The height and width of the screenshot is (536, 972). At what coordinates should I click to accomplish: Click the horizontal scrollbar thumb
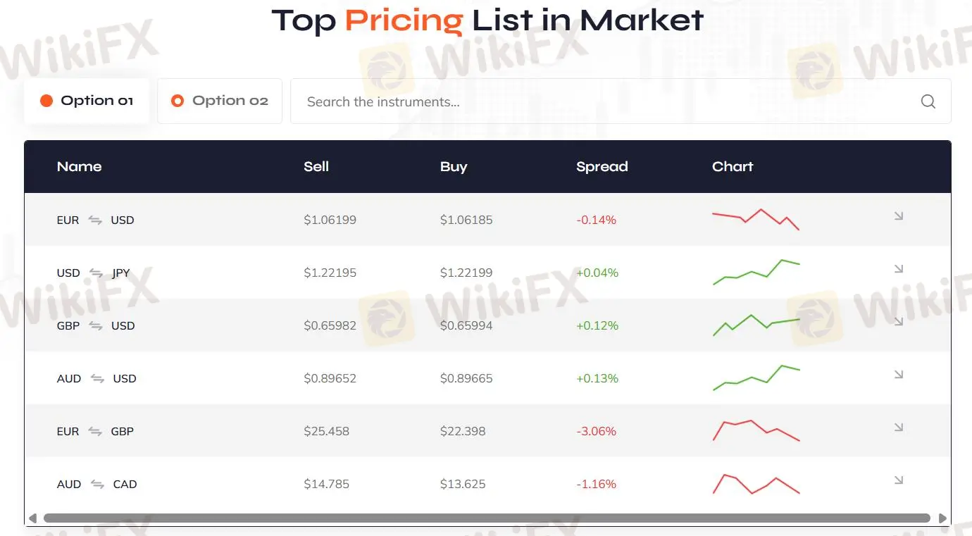pos(486,518)
